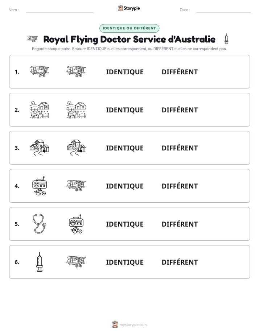Click the Date input line

223,10
